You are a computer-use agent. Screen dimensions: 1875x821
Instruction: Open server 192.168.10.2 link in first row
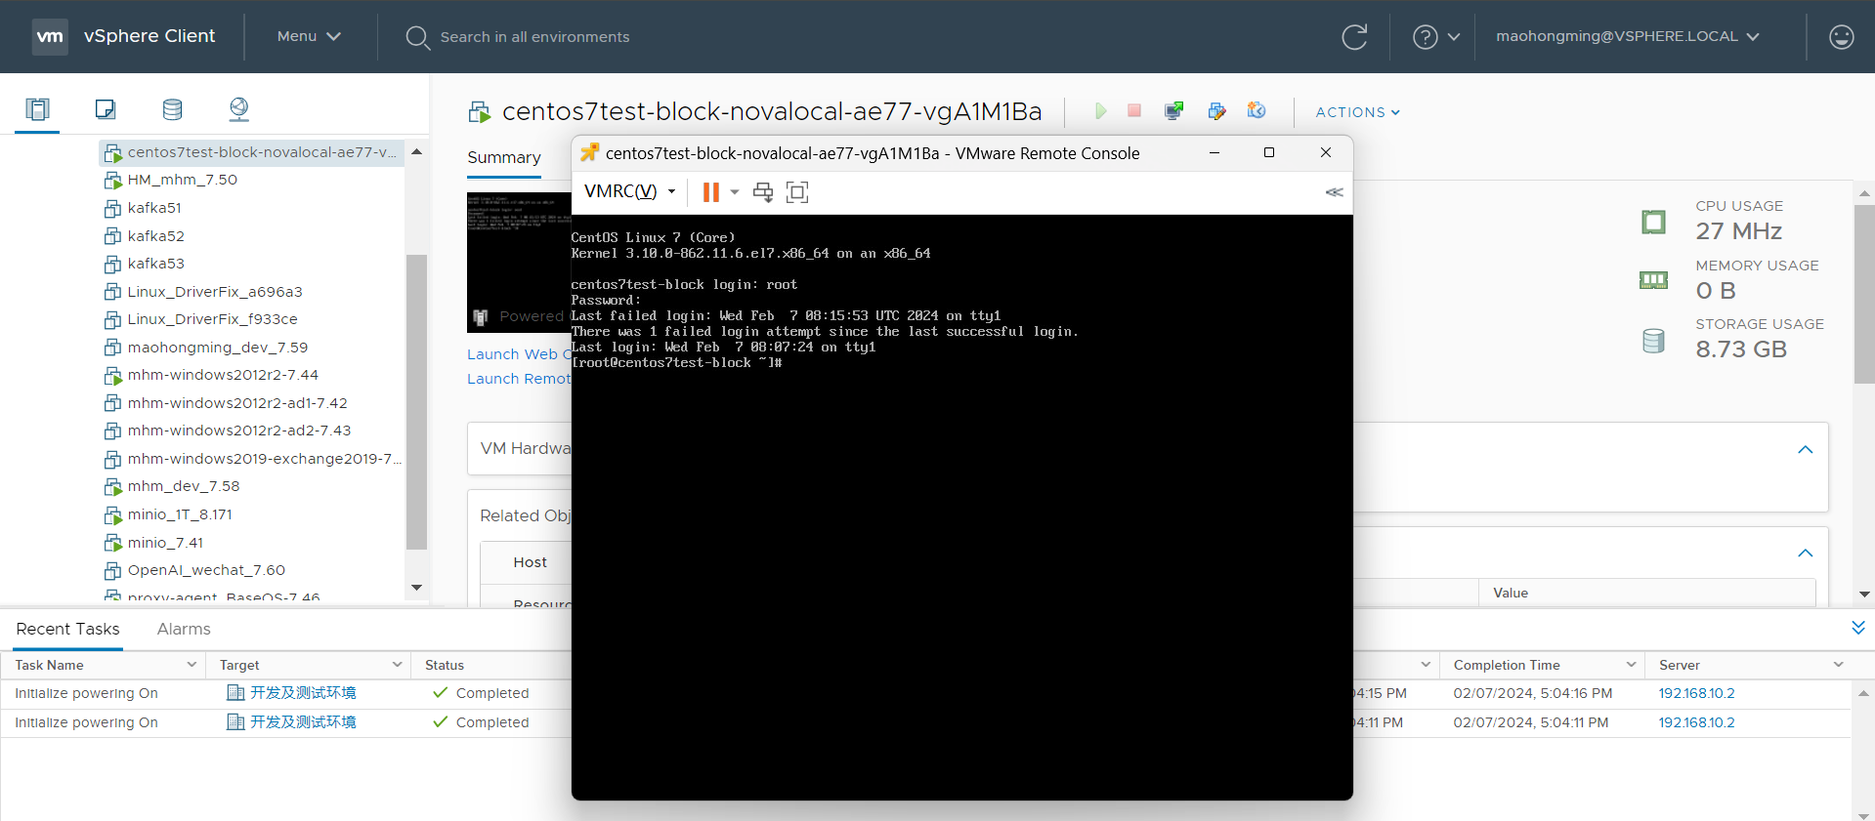1697,693
